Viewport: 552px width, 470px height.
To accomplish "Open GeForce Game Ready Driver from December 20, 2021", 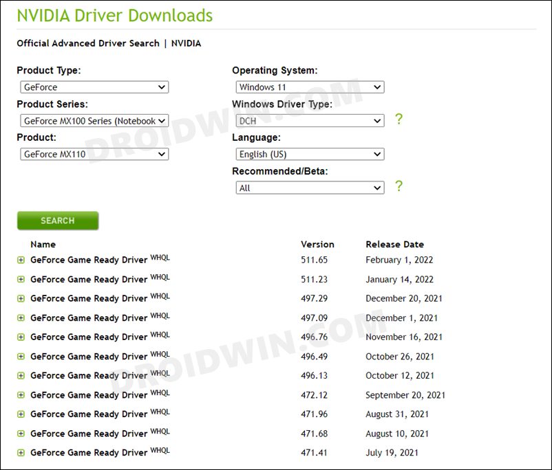I will pos(89,298).
